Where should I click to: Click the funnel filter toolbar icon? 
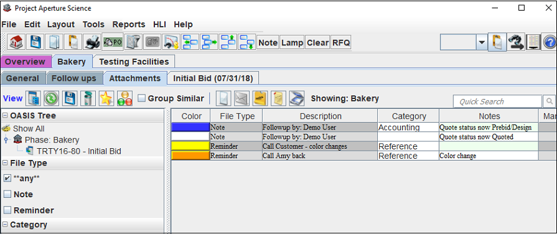point(133,42)
